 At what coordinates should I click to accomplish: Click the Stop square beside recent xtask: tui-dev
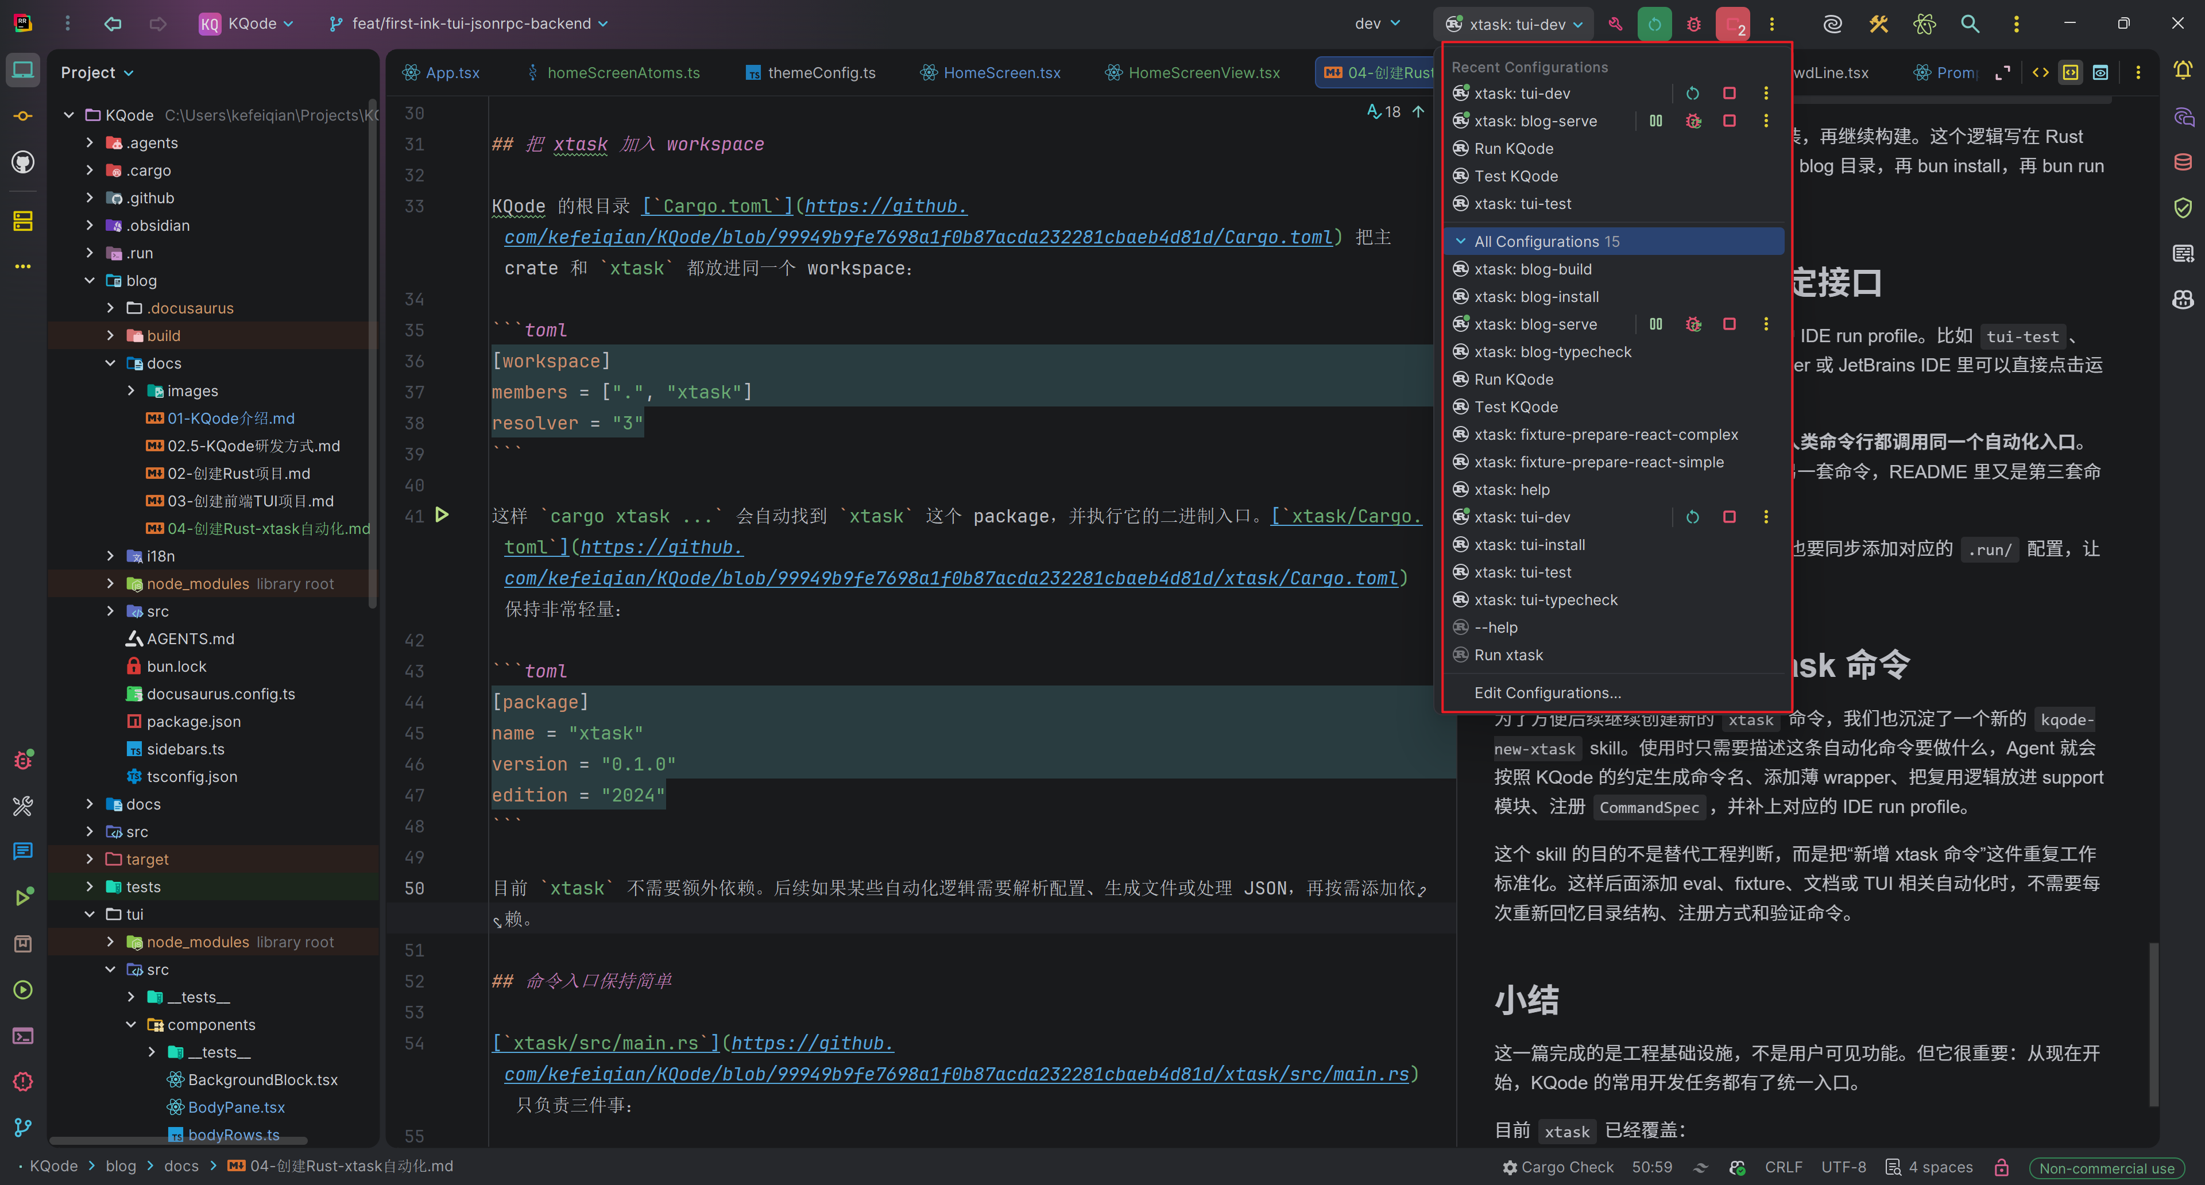[1729, 93]
